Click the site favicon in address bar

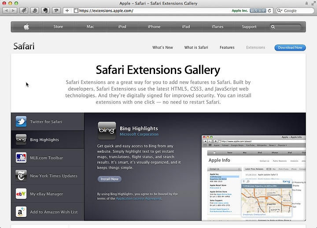click(76, 11)
